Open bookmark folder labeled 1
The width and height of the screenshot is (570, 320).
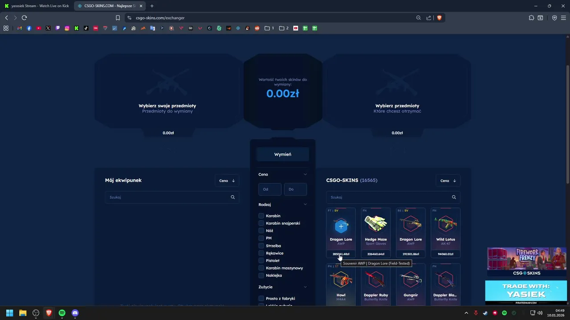tap(269, 28)
